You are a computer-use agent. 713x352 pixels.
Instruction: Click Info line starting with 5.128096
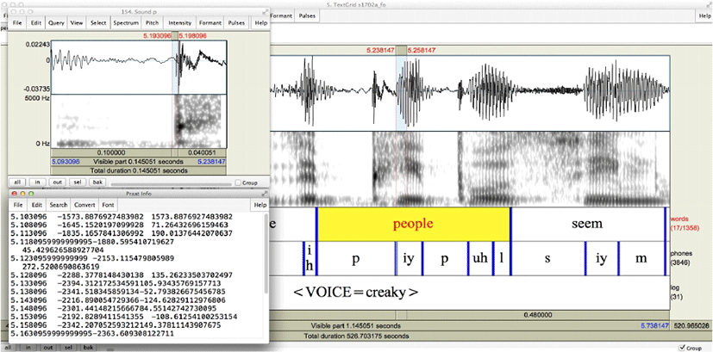coord(122,275)
